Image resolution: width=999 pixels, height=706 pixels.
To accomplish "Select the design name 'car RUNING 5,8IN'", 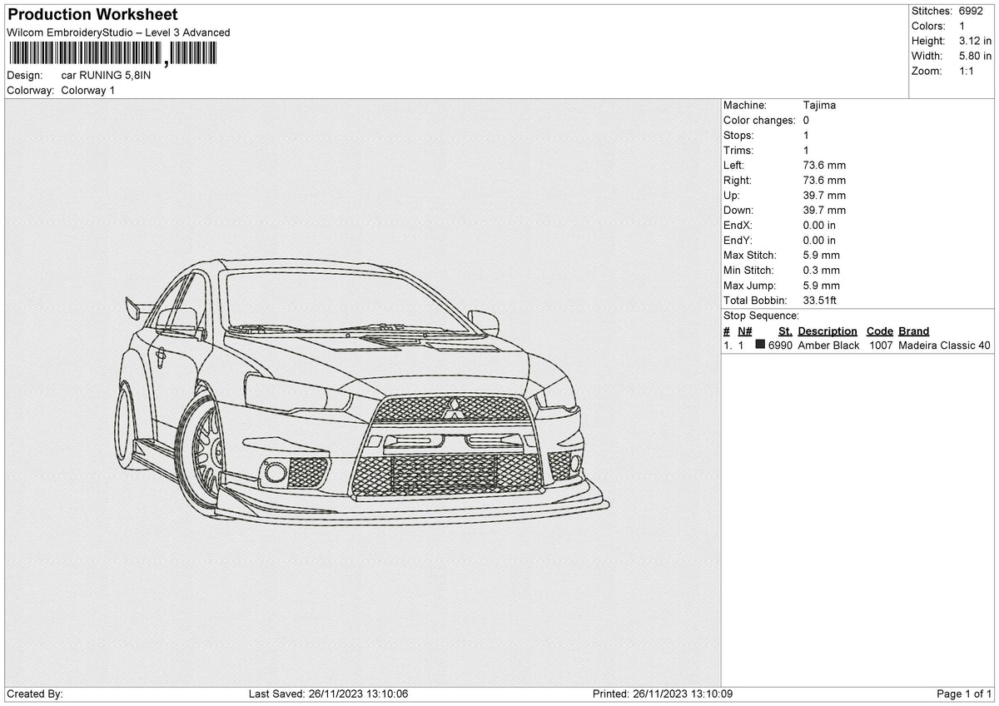I will tap(107, 75).
